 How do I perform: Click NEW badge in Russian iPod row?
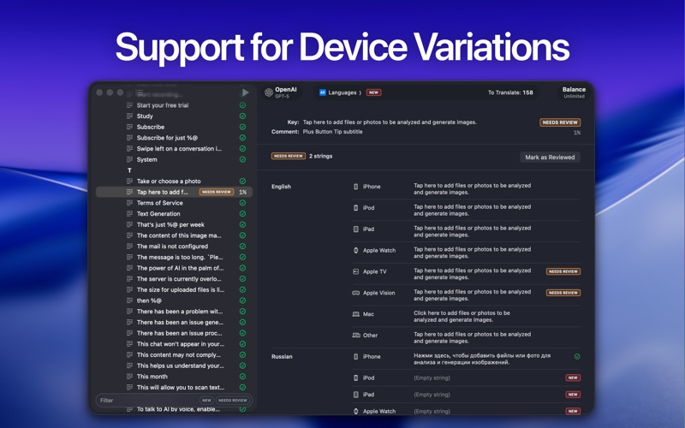point(573,377)
